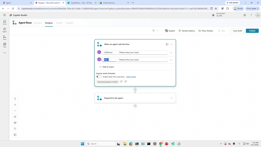
Task: Open Agents in left sidebar
Action: (5, 30)
